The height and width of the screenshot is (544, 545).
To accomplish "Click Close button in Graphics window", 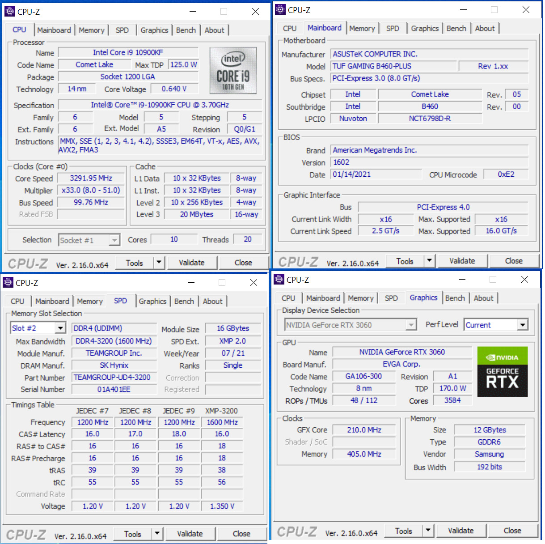I will [x=512, y=531].
